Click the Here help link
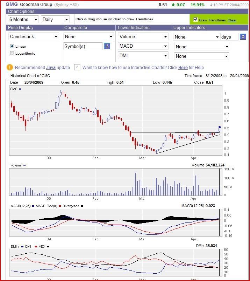Viewport: 250px width, 281px height. pos(183,68)
